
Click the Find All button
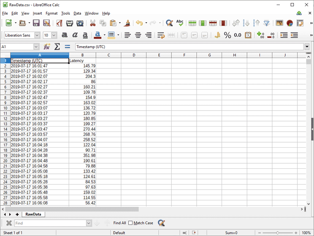coord(119,223)
